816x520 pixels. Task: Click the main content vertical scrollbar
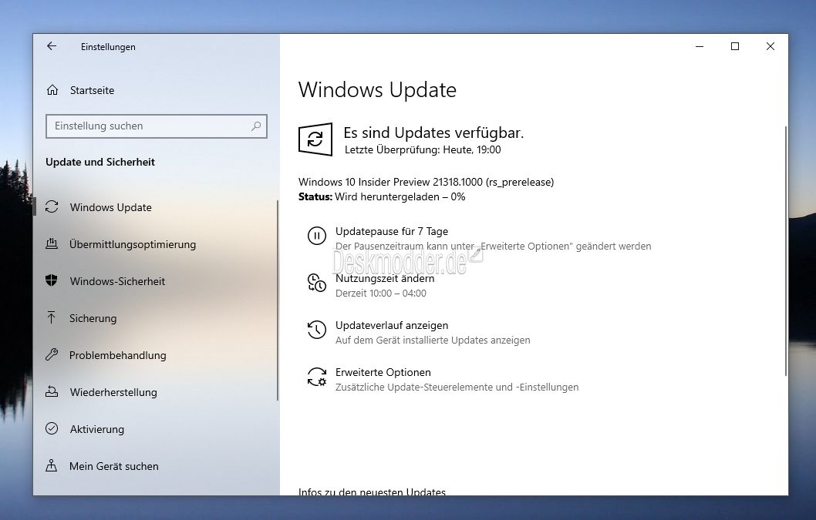point(785,250)
